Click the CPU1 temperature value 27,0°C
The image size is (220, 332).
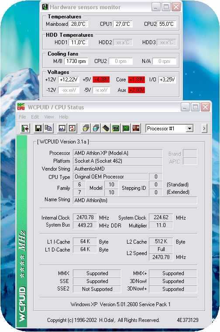(123, 24)
